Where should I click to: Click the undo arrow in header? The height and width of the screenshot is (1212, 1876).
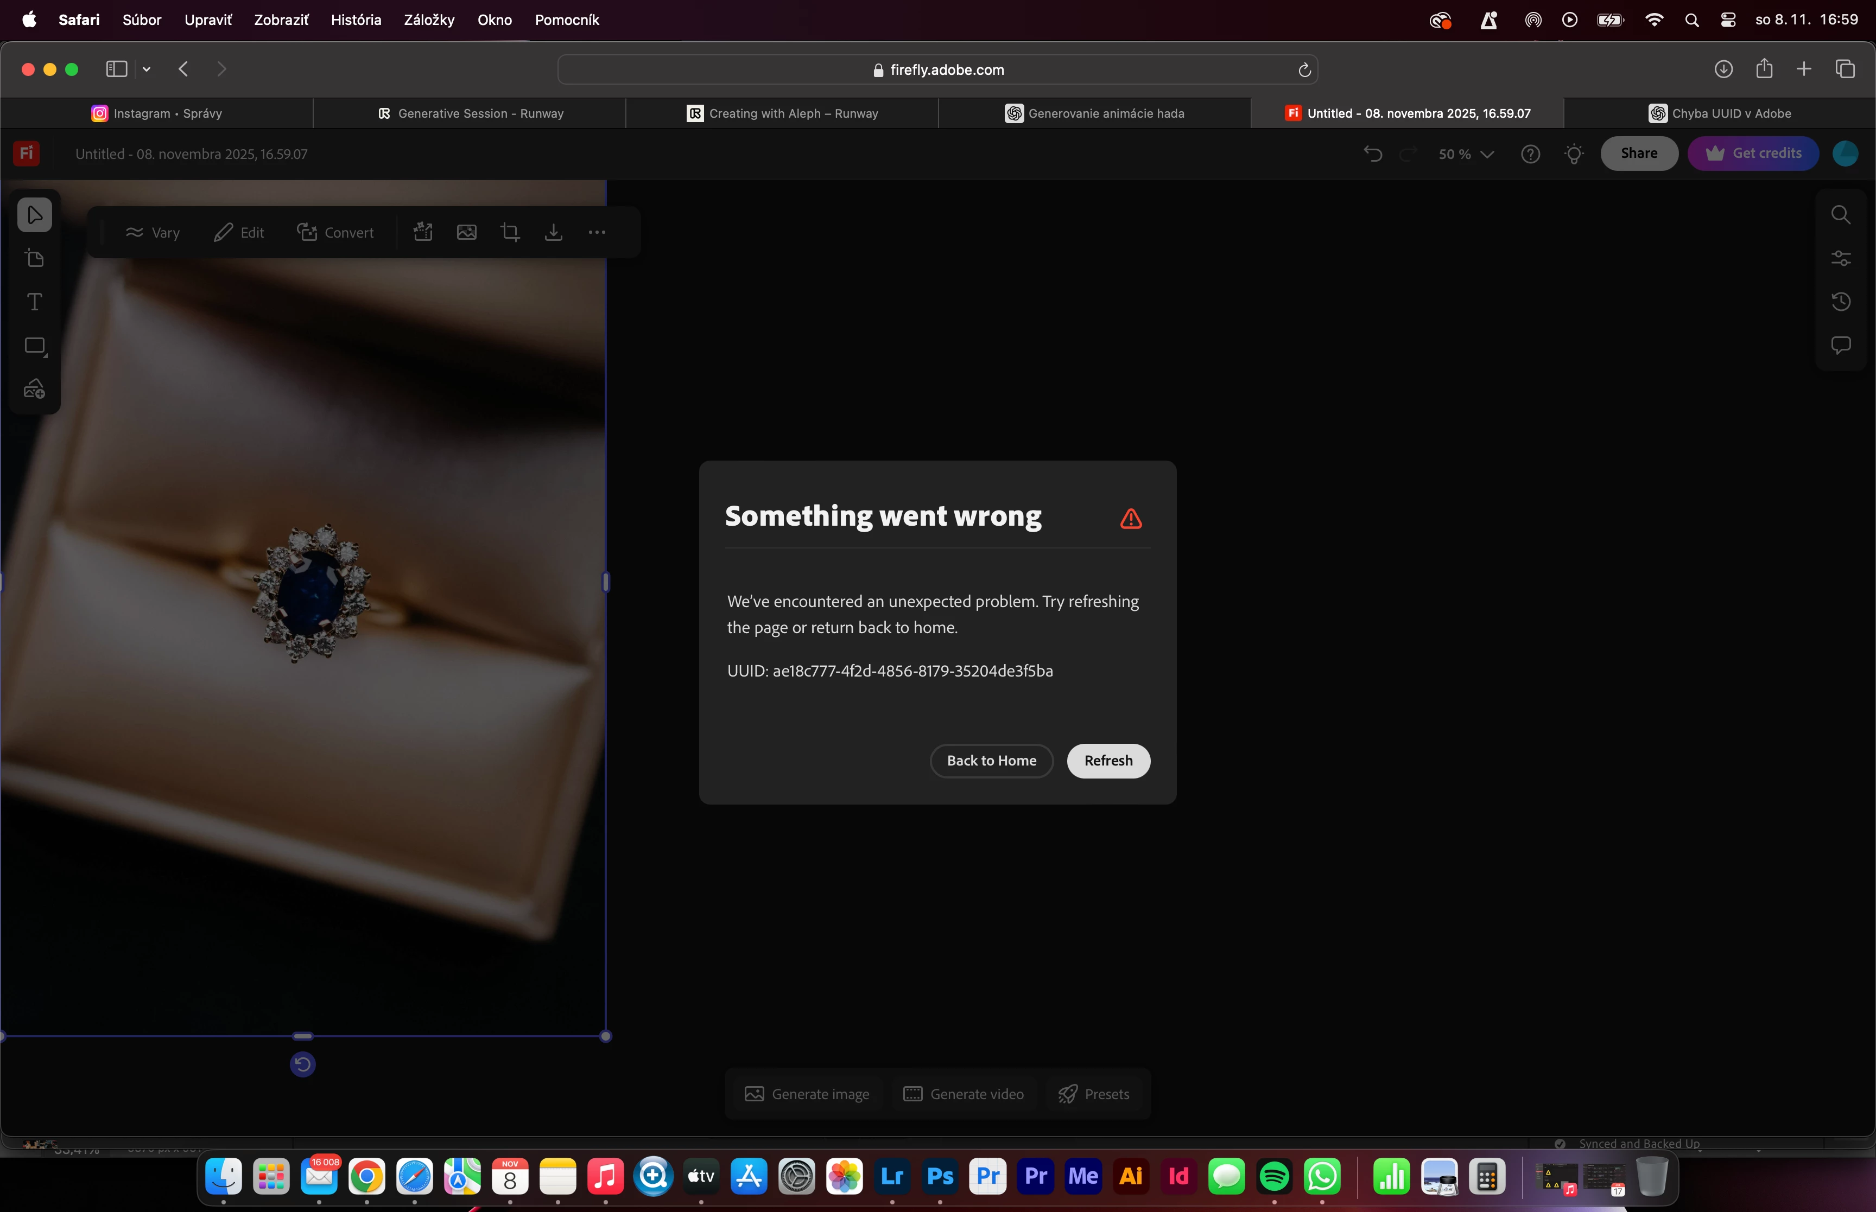click(1373, 154)
